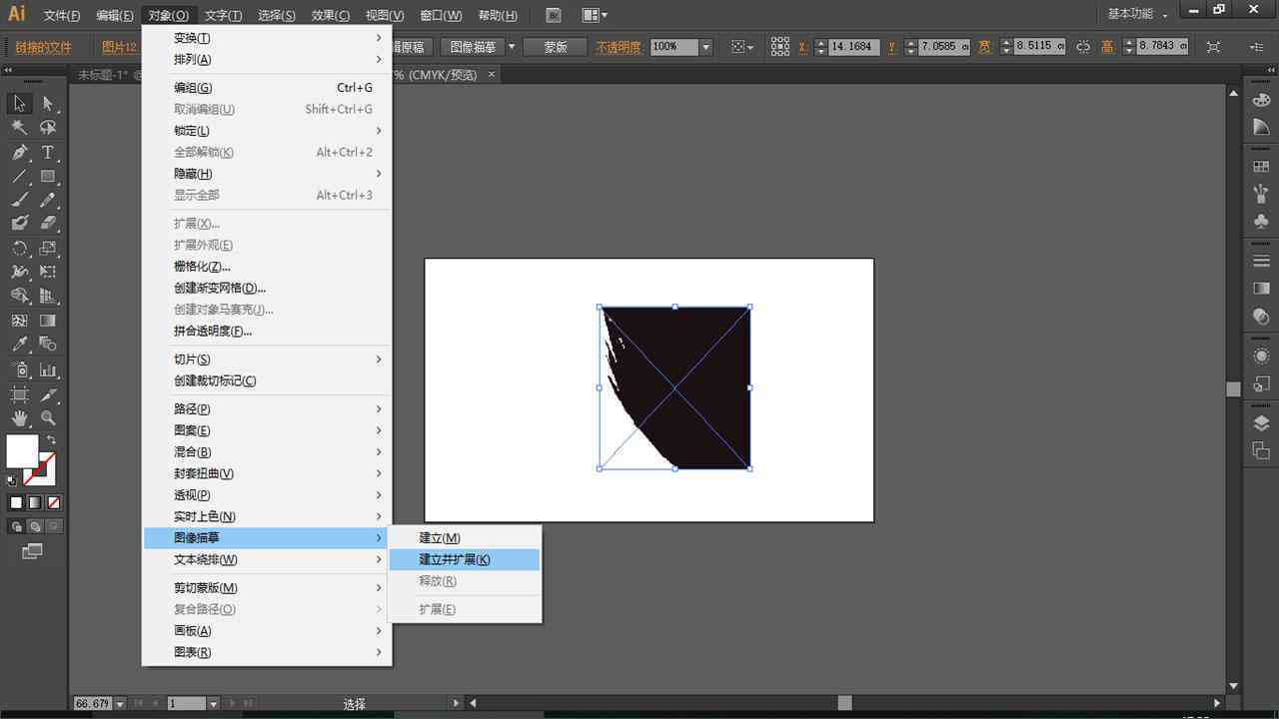
Task: Open the Image Trace preset dropdown arrow
Action: (512, 47)
